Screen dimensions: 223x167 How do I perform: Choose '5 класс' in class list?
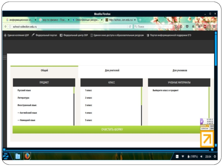[88, 120]
